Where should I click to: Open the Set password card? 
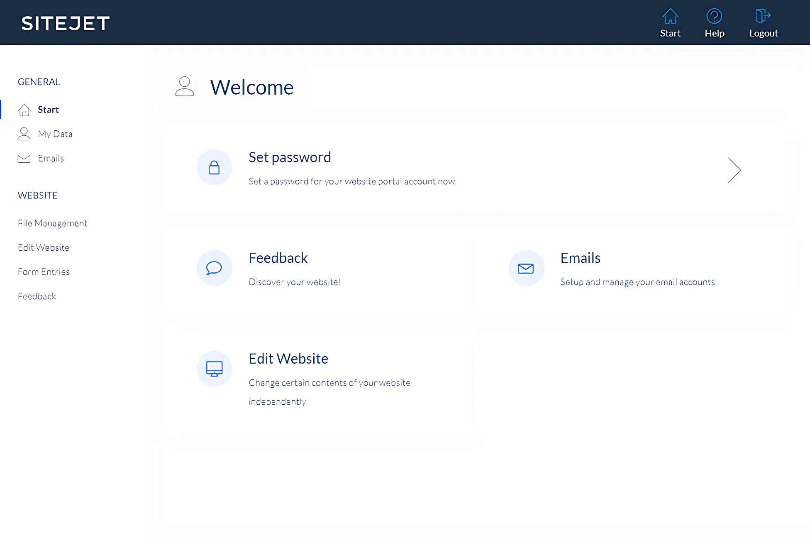click(290, 157)
